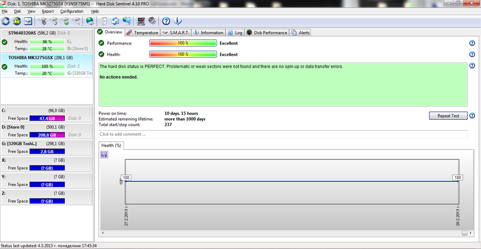This screenshot has width=481, height=249.
Task: Click the disk with clock test icon
Action: [x=54, y=21]
